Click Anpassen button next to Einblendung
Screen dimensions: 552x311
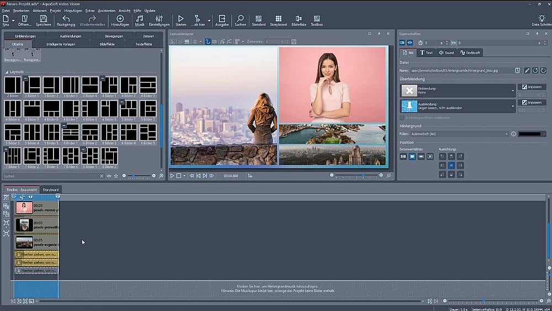[x=532, y=87]
